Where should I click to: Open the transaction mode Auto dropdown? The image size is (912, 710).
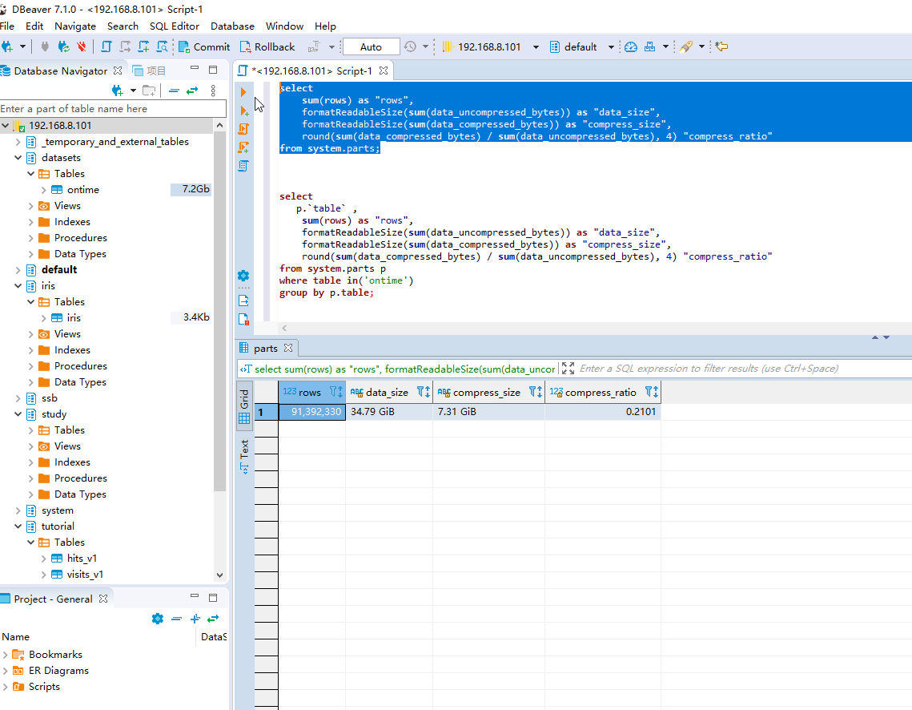[x=371, y=47]
